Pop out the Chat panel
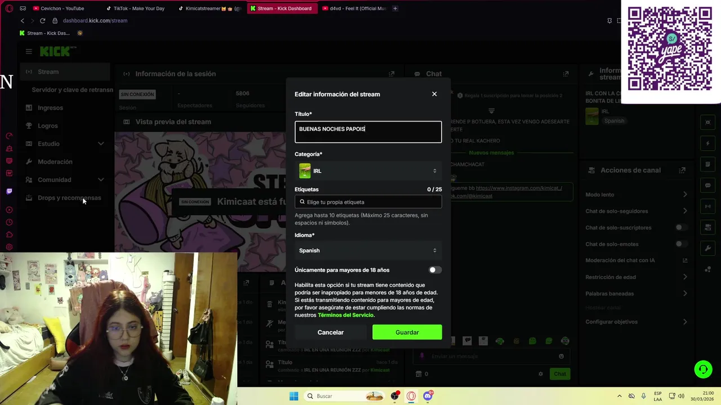This screenshot has width=721, height=405. point(566,74)
